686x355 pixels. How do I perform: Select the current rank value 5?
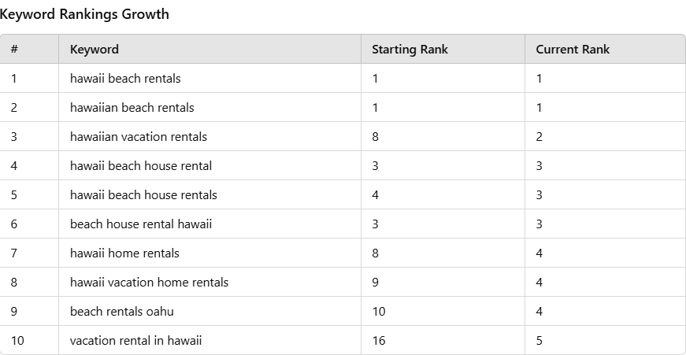click(x=540, y=341)
